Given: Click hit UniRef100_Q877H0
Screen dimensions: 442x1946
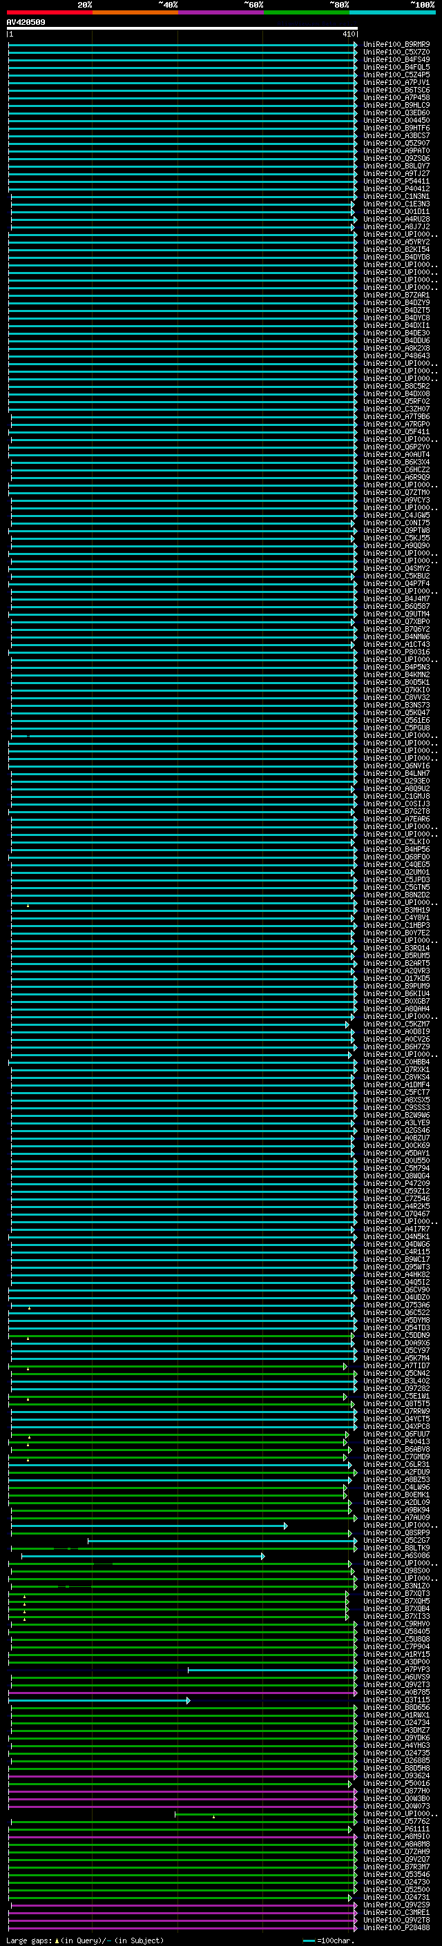Looking at the screenshot, I should click(x=396, y=1791).
